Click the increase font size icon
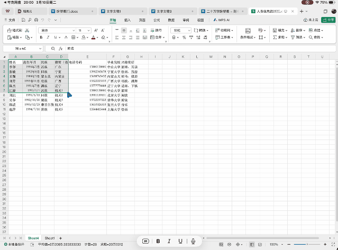The height and width of the screenshot is (250, 338). click(x=95, y=31)
